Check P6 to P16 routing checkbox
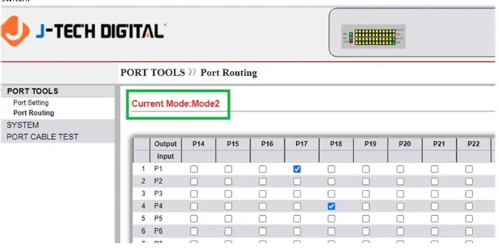Screen dimensions: 499x251 [x=263, y=231]
